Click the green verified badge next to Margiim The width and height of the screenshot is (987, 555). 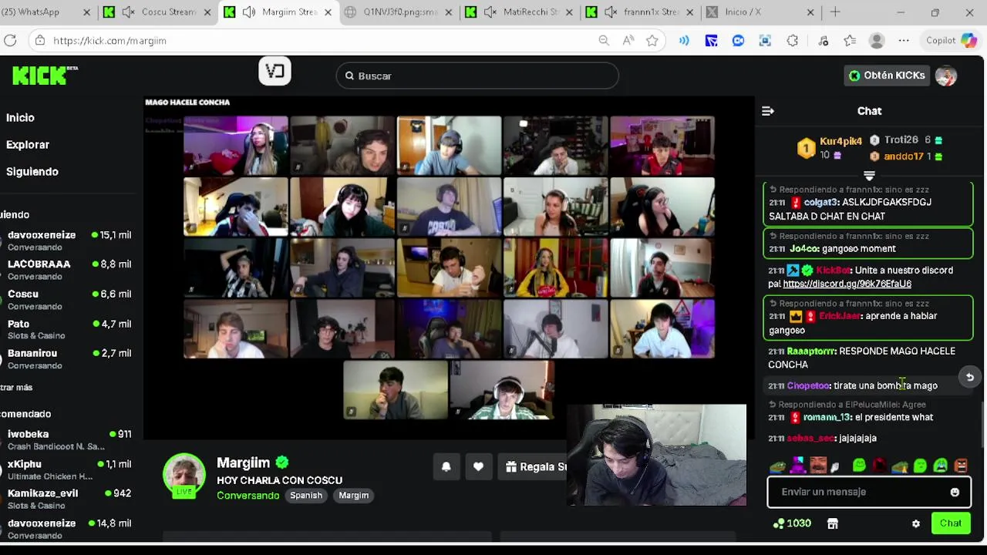click(281, 462)
